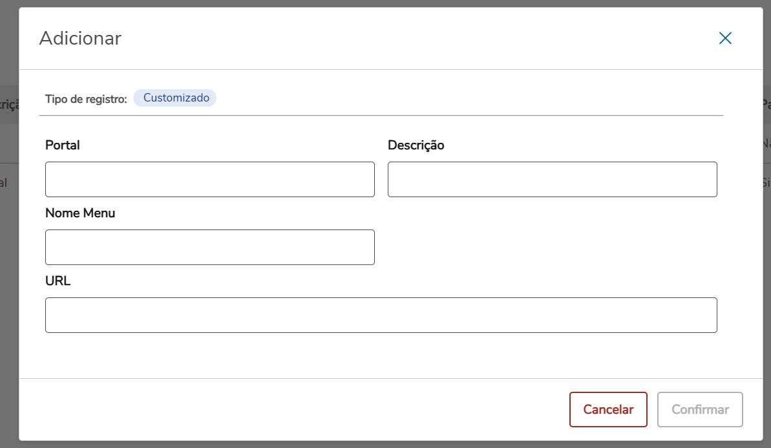This screenshot has height=448, width=771.
Task: Place cursor in the URL field
Action: point(381,315)
